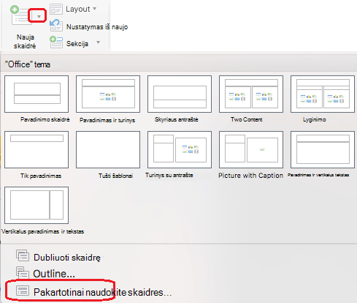Select the Pavadinimo skaidrė layout thumbnail
The width and height of the screenshot is (357, 303).
37,94
